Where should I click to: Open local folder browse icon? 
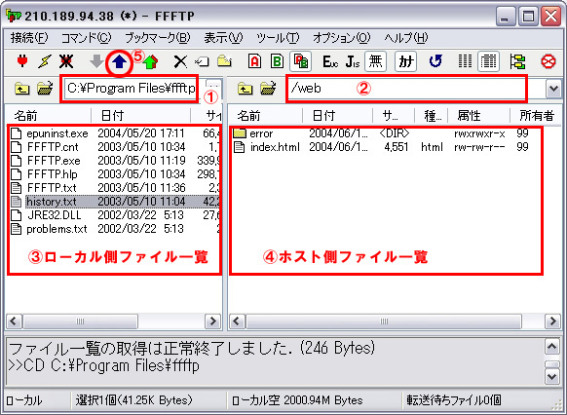tap(45, 89)
